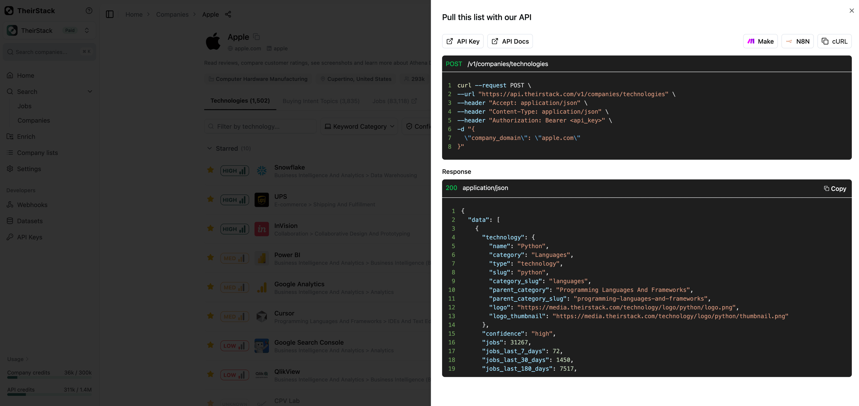The image size is (859, 406).
Task: Unstar QlikView with its star icon
Action: (x=210, y=374)
